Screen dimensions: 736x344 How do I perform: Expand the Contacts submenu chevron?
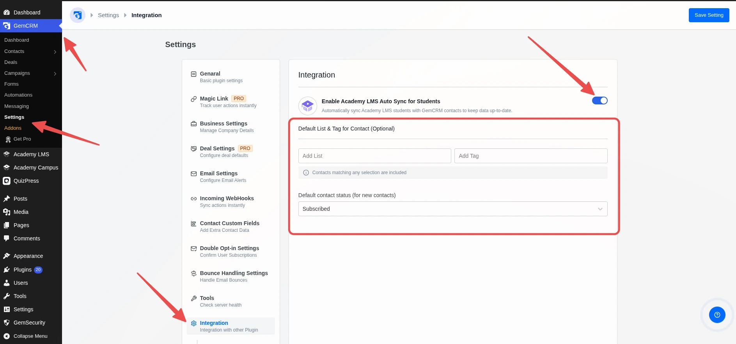pyautogui.click(x=55, y=52)
